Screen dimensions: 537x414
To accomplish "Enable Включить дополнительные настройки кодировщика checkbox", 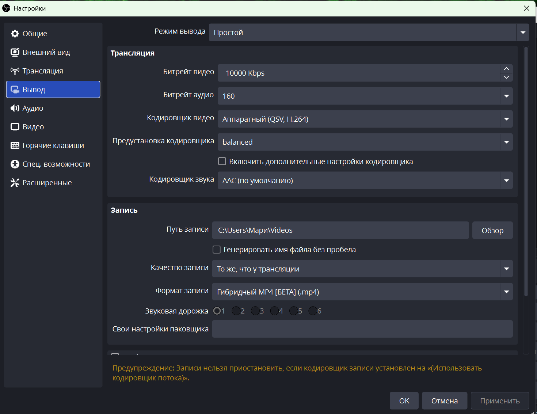I will [x=222, y=161].
